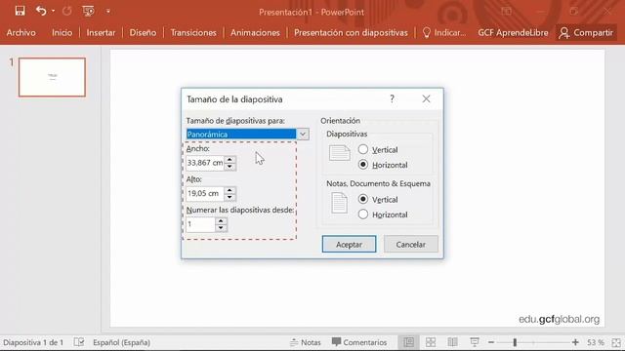The image size is (625, 351).
Task: Close the Tamaño de la diapositiva dialog
Action: tap(426, 98)
